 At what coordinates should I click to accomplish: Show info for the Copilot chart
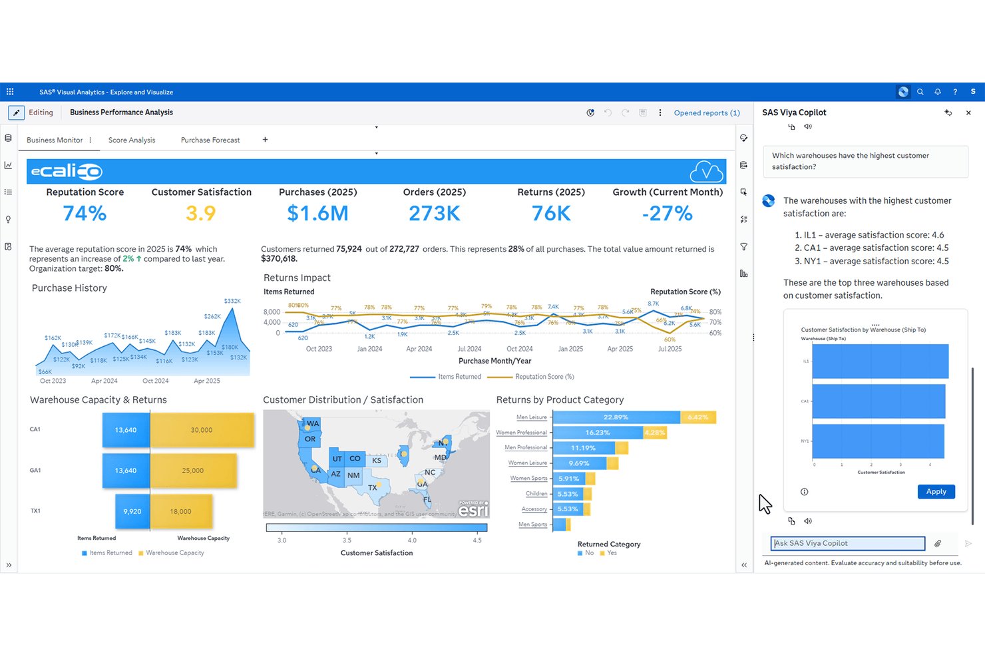[x=804, y=492]
